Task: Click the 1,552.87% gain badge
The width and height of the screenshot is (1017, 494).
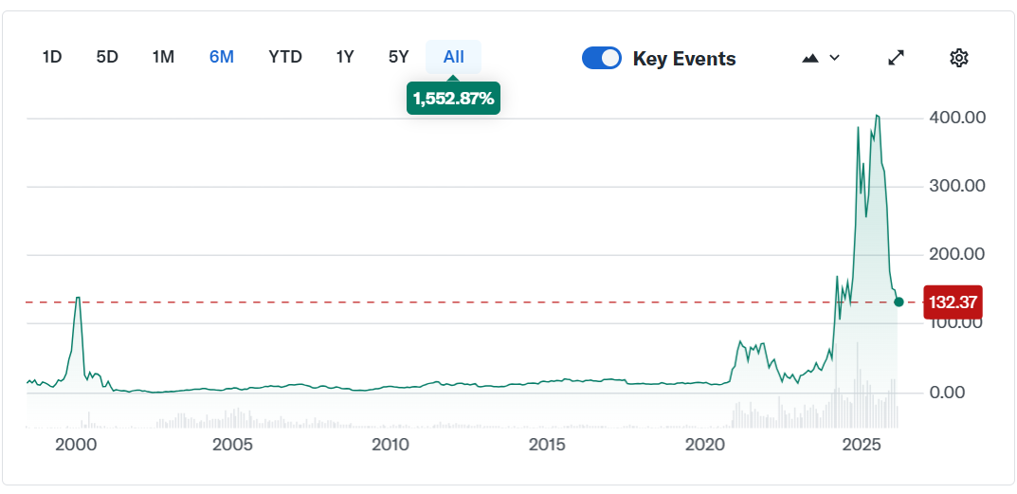Action: coord(453,98)
